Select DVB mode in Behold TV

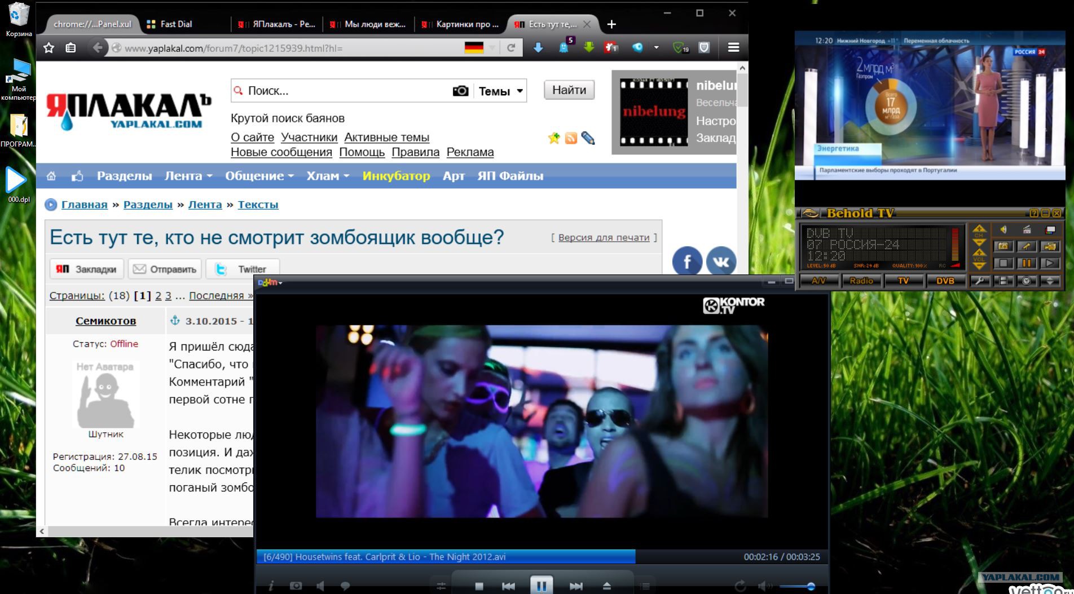pyautogui.click(x=945, y=281)
